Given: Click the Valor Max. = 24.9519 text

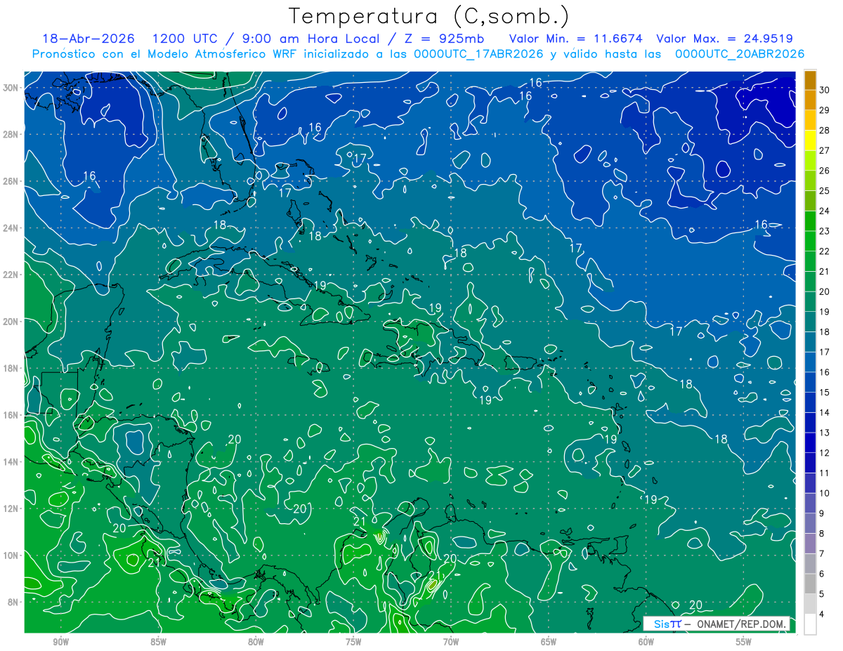Looking at the screenshot, I should [724, 39].
